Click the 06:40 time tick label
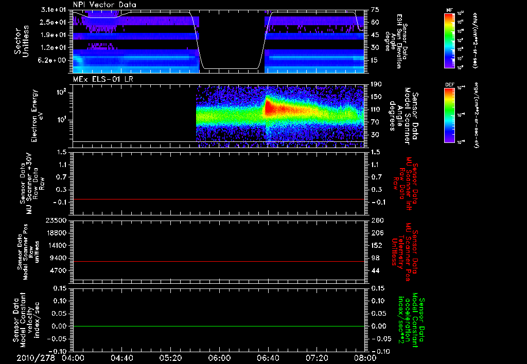Viewport: 527px width, 364px height. pyautogui.click(x=268, y=358)
